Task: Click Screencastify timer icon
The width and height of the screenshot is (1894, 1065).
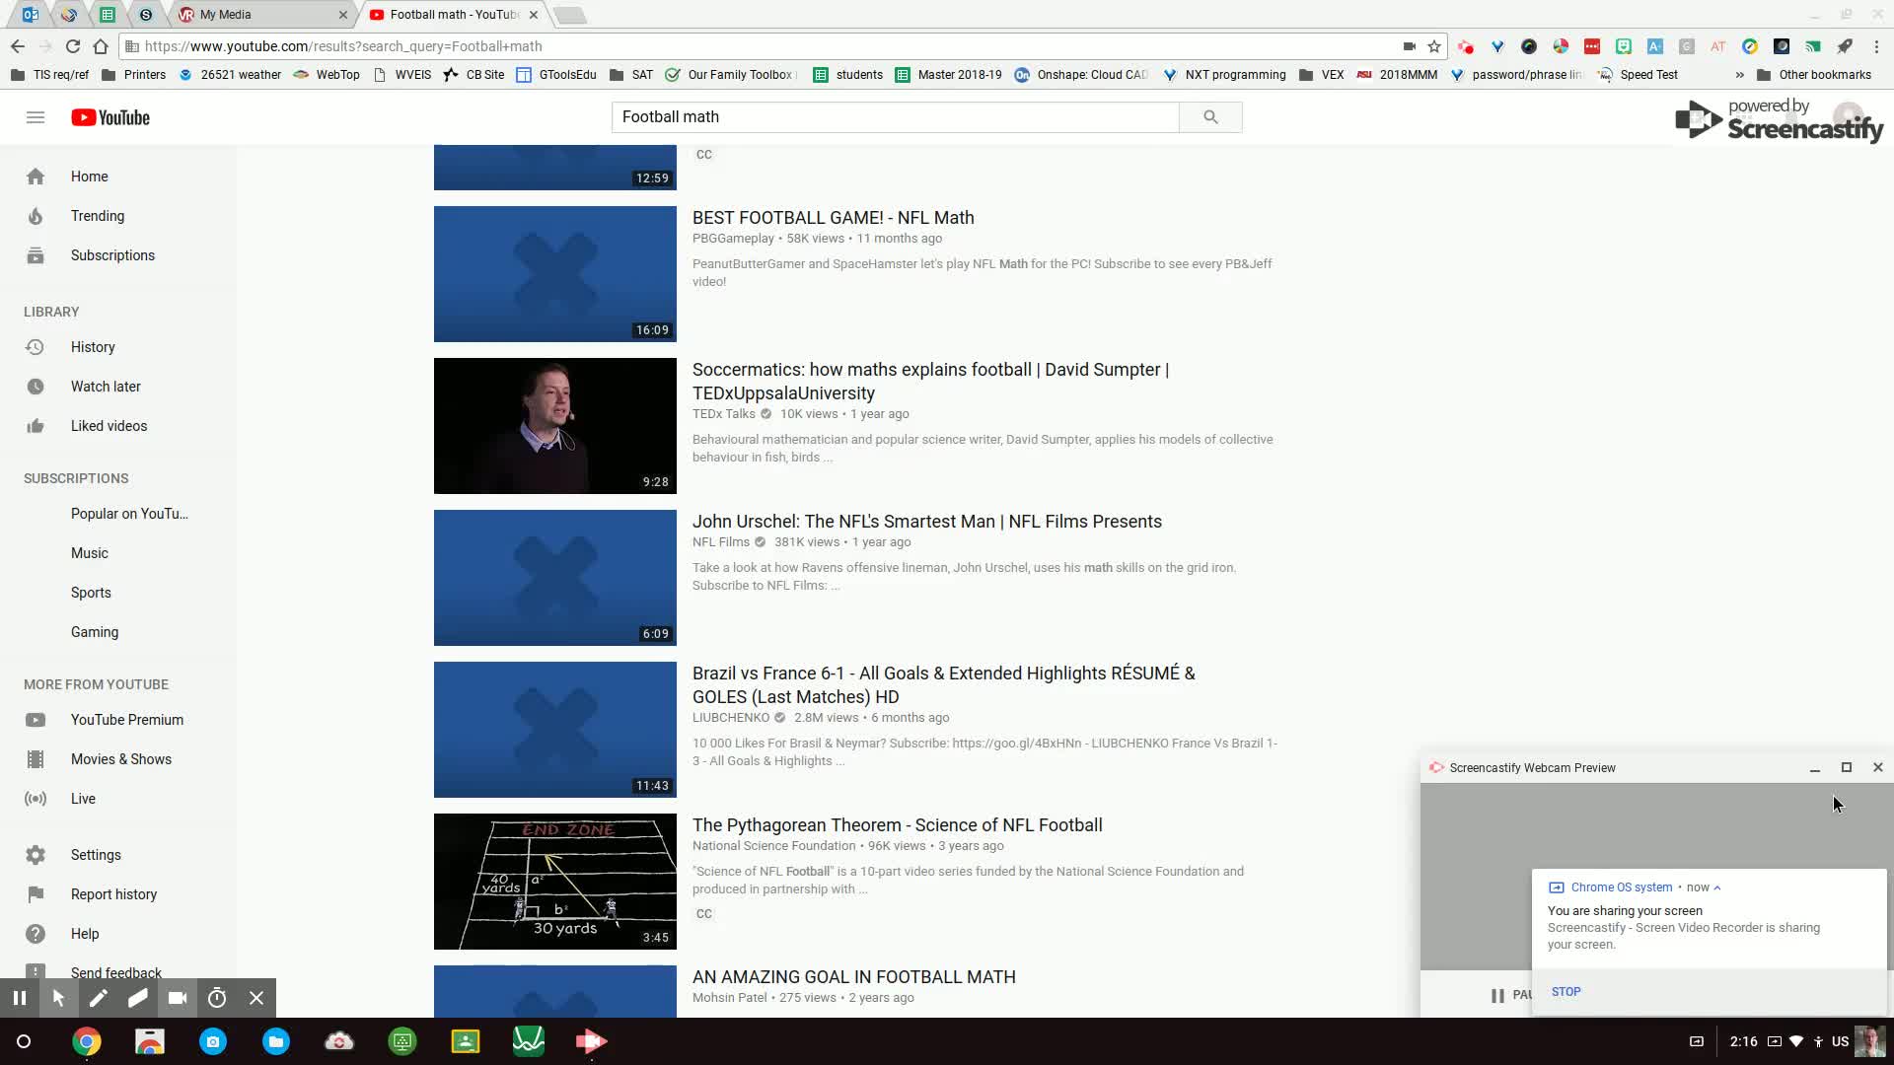Action: [x=217, y=998]
